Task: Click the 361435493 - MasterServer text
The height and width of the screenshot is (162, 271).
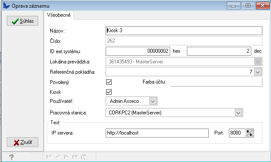Action: (x=136, y=62)
